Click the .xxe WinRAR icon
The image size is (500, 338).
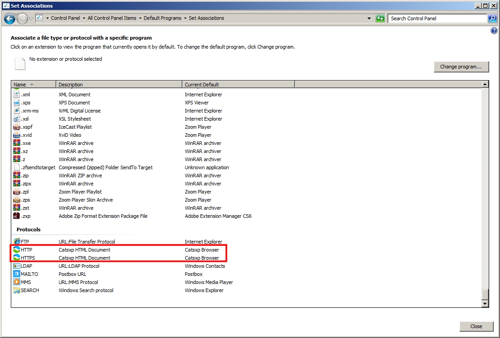click(x=17, y=143)
